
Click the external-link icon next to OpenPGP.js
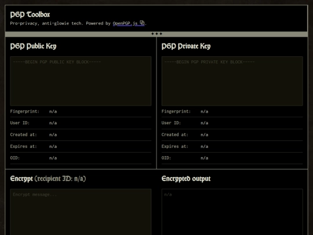(x=142, y=23)
